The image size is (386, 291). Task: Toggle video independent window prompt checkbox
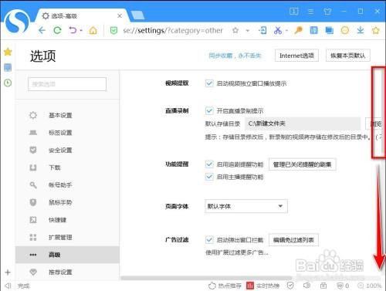point(209,83)
